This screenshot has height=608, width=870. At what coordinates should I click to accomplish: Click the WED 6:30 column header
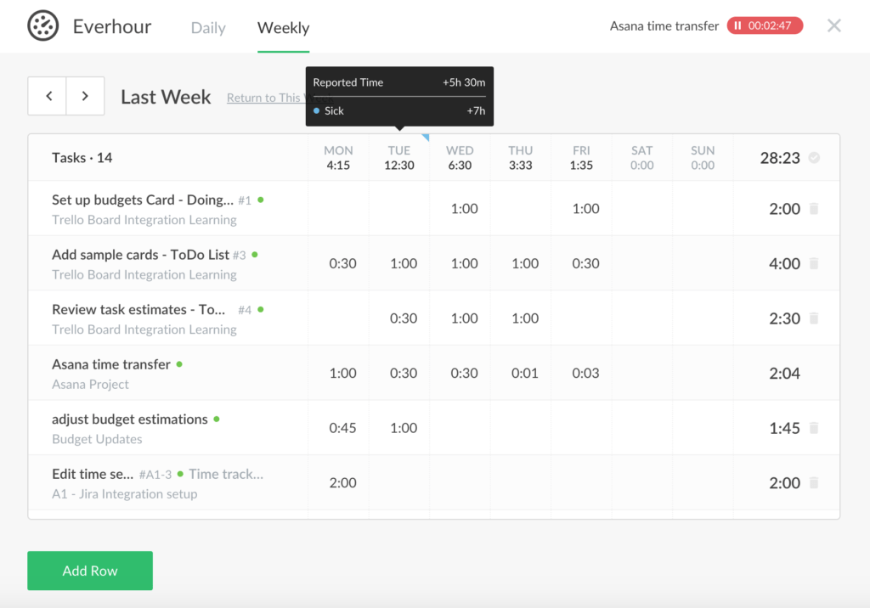pos(460,158)
